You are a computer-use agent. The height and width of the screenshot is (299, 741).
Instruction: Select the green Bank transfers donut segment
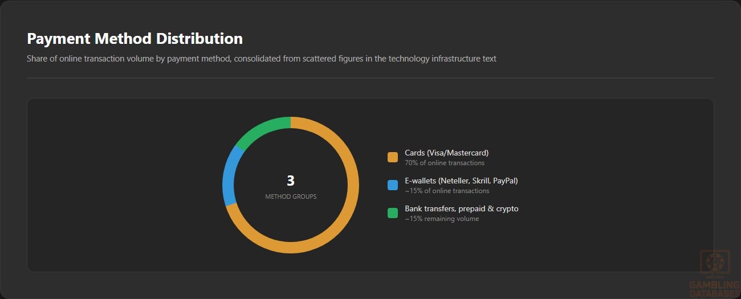tap(262, 129)
